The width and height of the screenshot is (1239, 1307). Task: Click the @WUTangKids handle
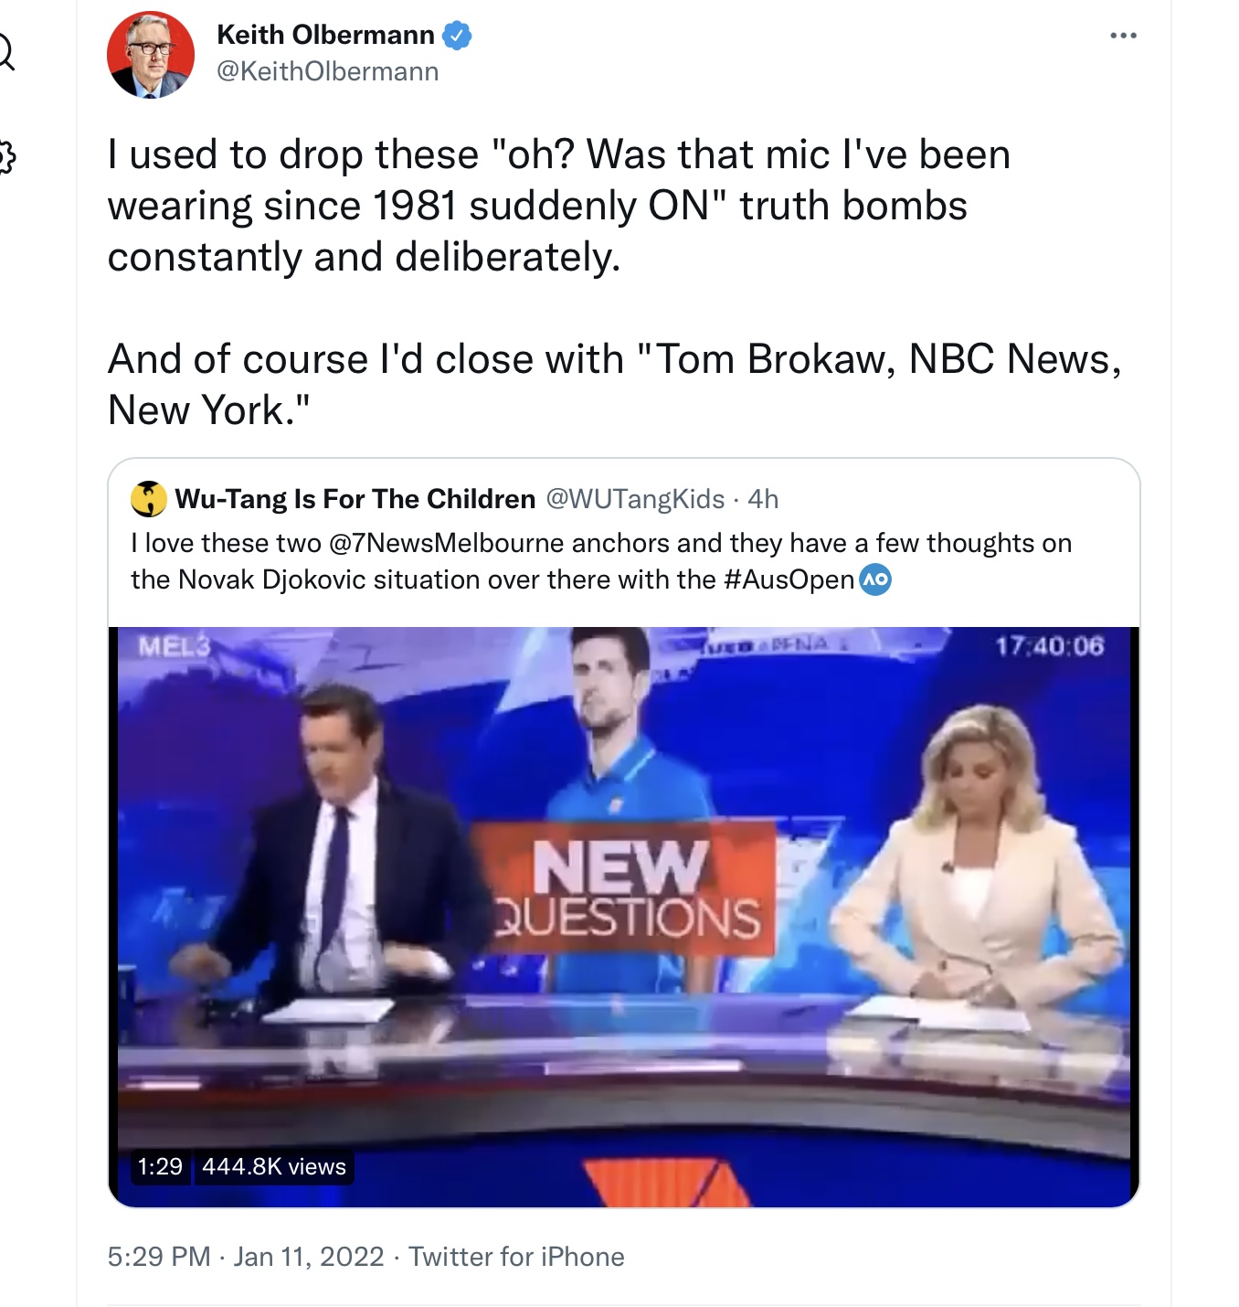pos(635,499)
